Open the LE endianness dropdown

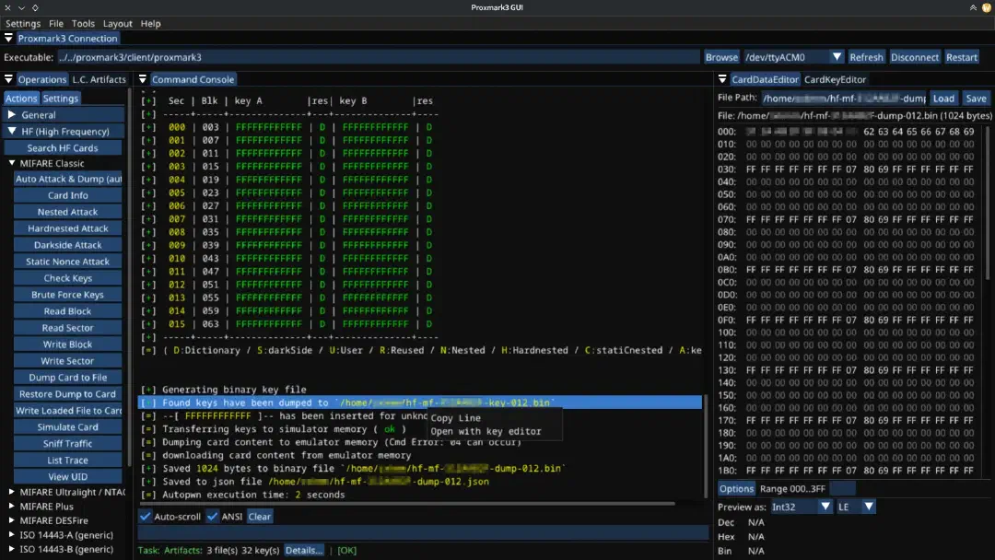(869, 507)
